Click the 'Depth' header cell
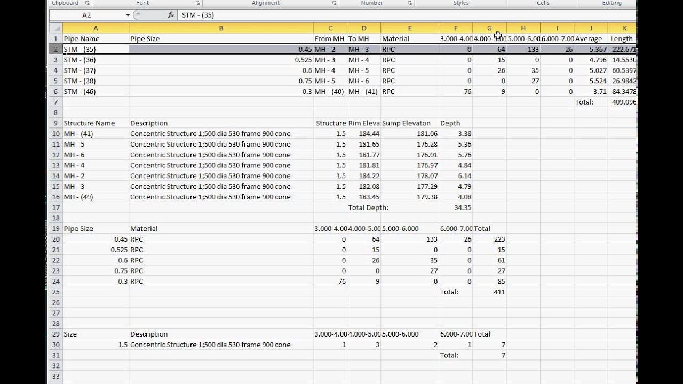 (x=456, y=123)
